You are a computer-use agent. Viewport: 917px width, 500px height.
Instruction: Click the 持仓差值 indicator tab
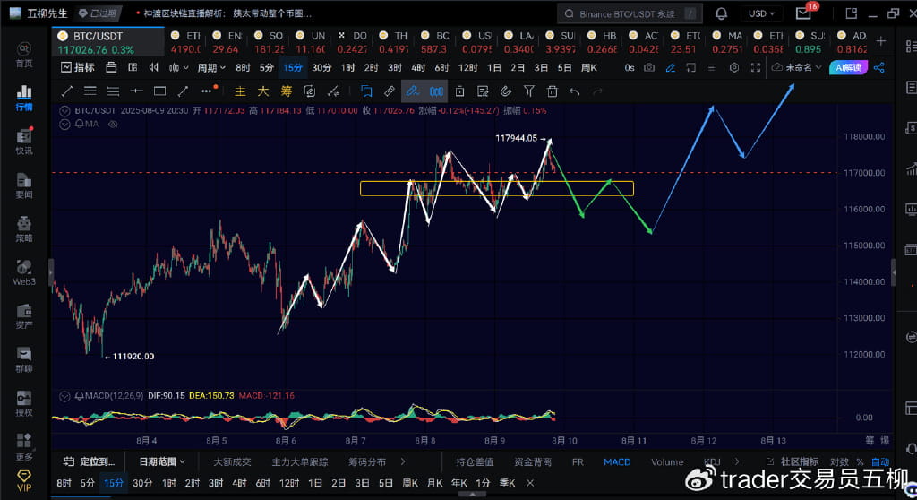tap(475, 462)
